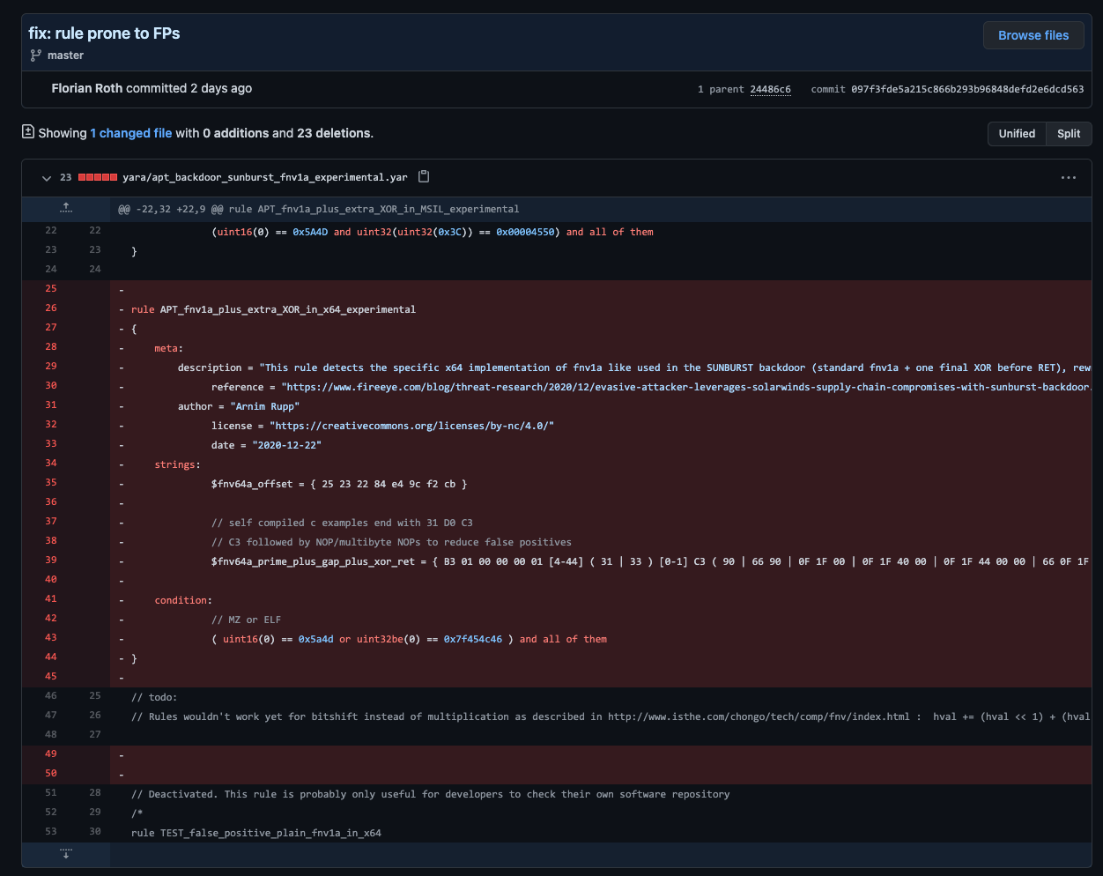
Task: Click the file diff icon beside Showing
Action: click(28, 132)
